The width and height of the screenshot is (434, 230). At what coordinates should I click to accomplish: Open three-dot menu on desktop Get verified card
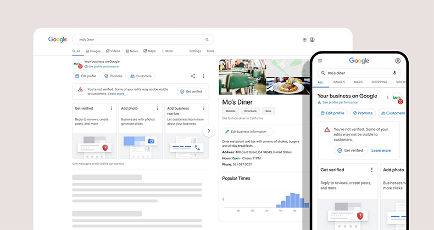[x=112, y=108]
